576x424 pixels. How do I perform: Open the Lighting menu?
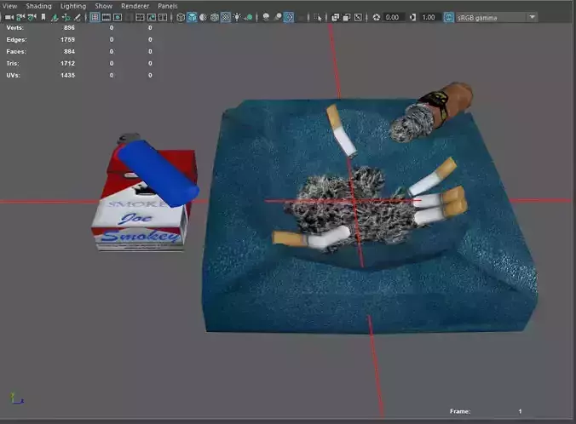[x=73, y=6]
